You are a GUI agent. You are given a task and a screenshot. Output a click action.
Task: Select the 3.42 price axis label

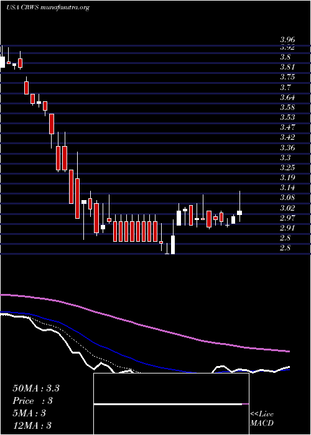click(287, 137)
